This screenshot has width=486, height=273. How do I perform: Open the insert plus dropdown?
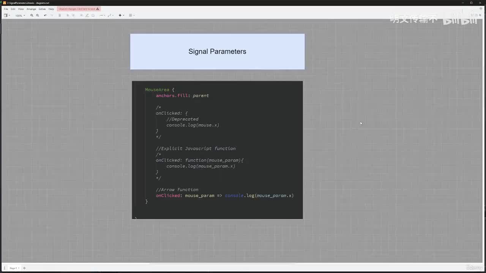(x=121, y=16)
